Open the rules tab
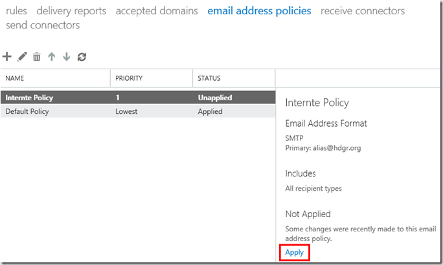 point(16,11)
